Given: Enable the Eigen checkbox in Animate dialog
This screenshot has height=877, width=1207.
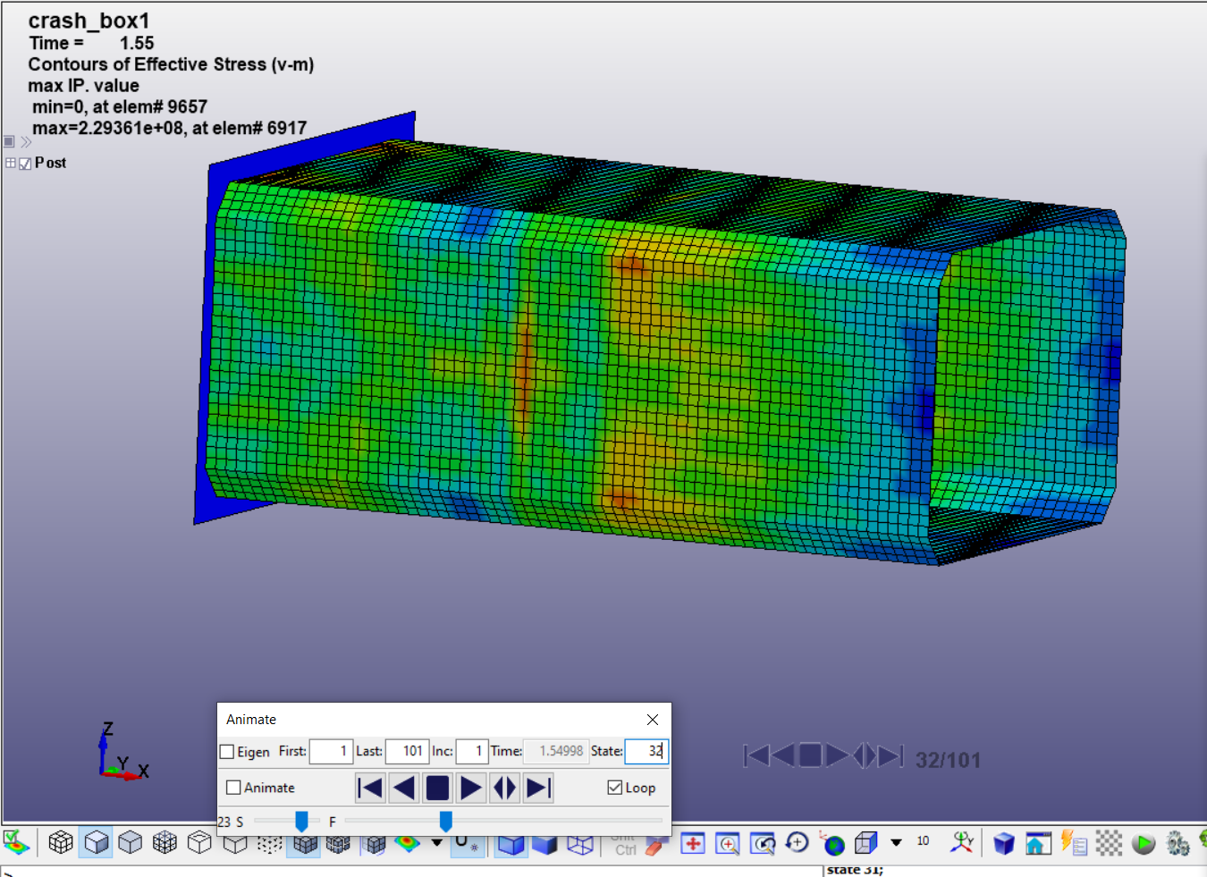Looking at the screenshot, I should [227, 752].
